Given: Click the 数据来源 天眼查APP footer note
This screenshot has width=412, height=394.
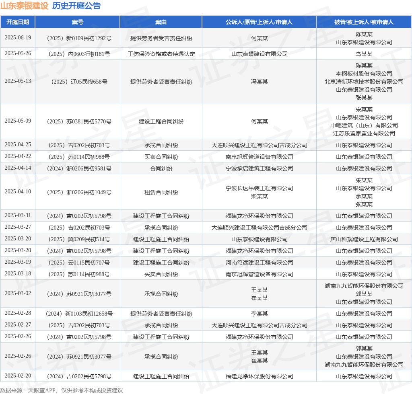Looking at the screenshot, I should tap(62, 390).
